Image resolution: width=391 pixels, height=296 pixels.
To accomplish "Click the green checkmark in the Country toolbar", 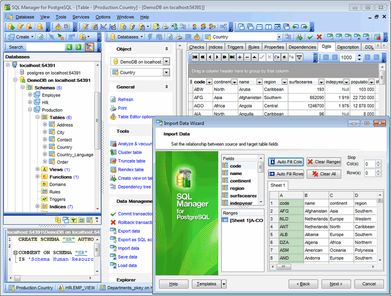I will [x=310, y=37].
